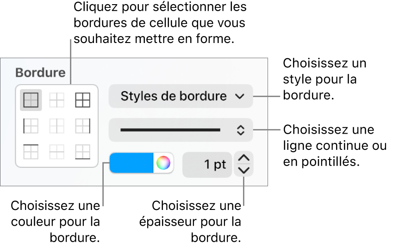Pick the inside horizontal border icon
393x246 pixels.
[x=56, y=152]
